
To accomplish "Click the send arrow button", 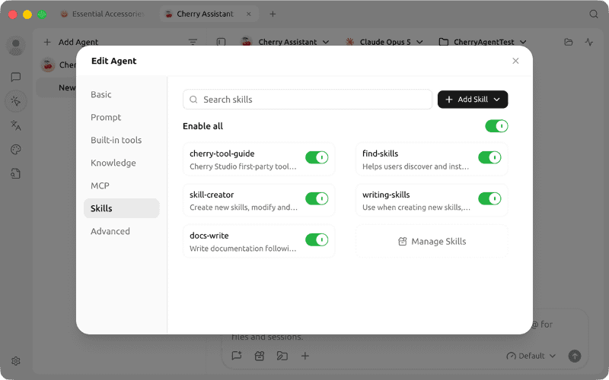I will 575,356.
